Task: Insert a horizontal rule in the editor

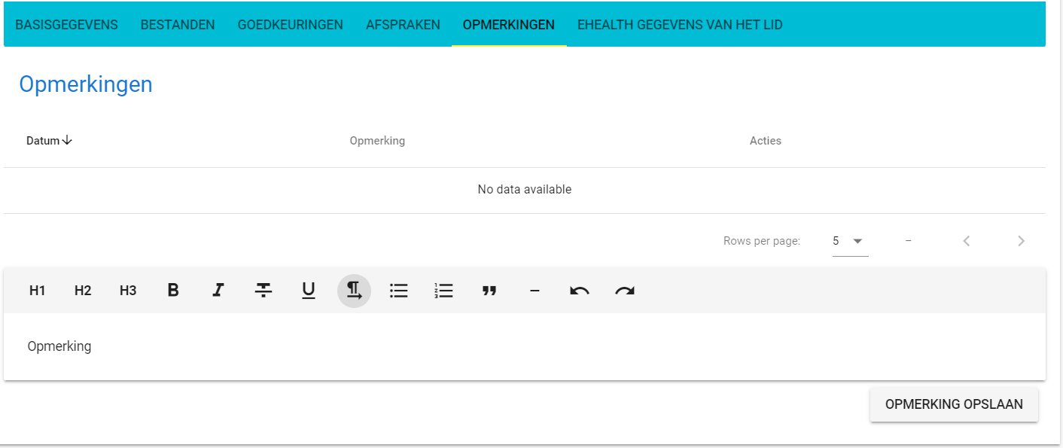Action: 535,291
